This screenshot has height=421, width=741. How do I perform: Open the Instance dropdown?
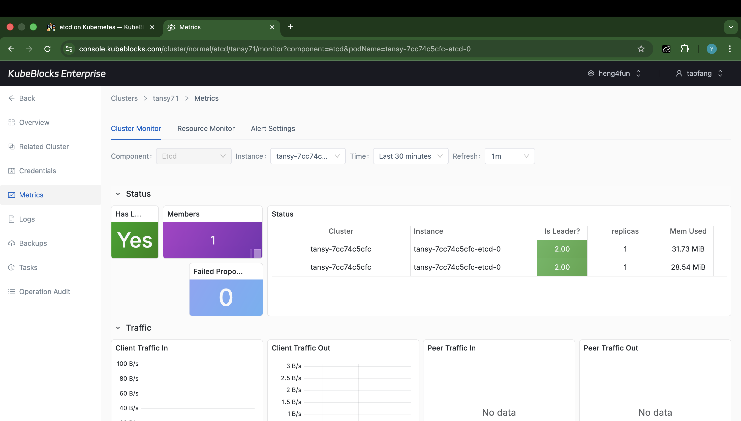pyautogui.click(x=308, y=156)
